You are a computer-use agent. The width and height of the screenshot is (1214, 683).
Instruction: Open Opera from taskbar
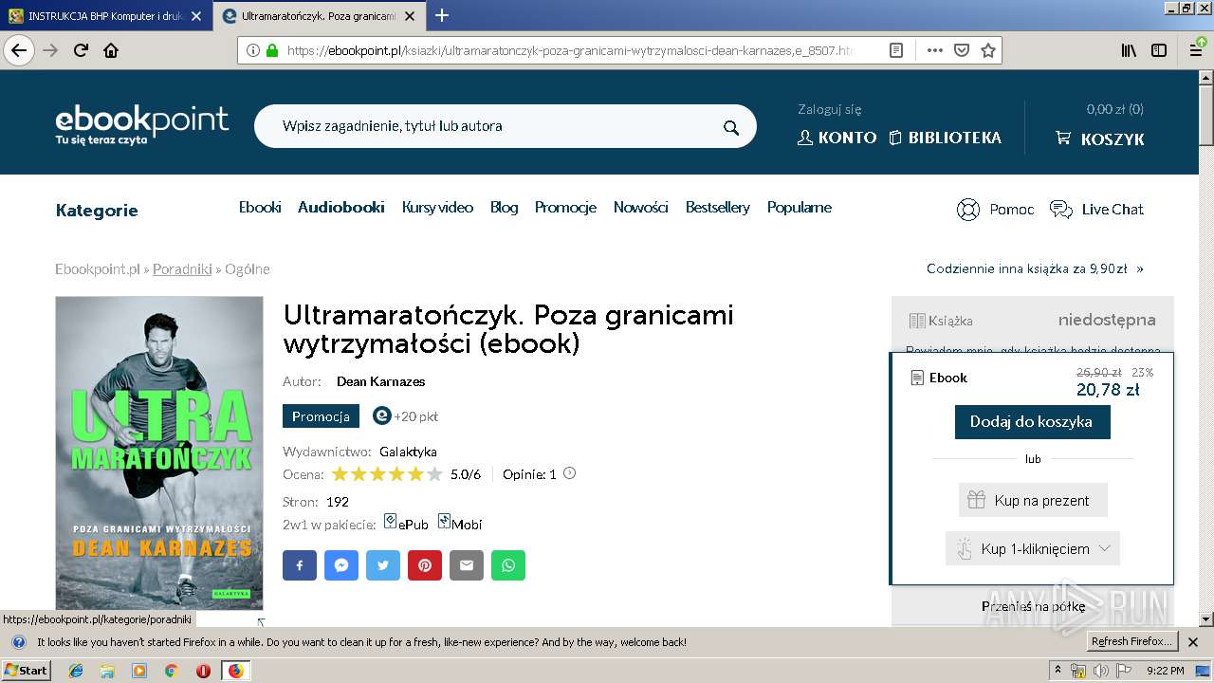[x=203, y=671]
